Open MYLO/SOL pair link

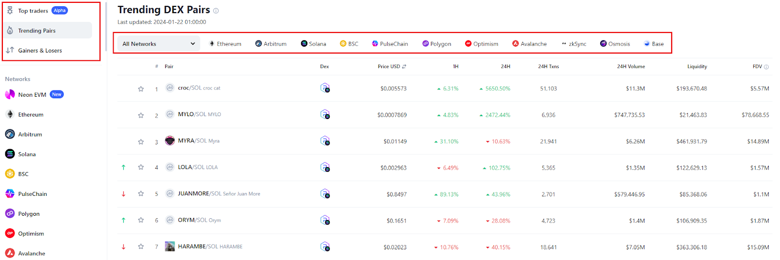[x=192, y=114]
